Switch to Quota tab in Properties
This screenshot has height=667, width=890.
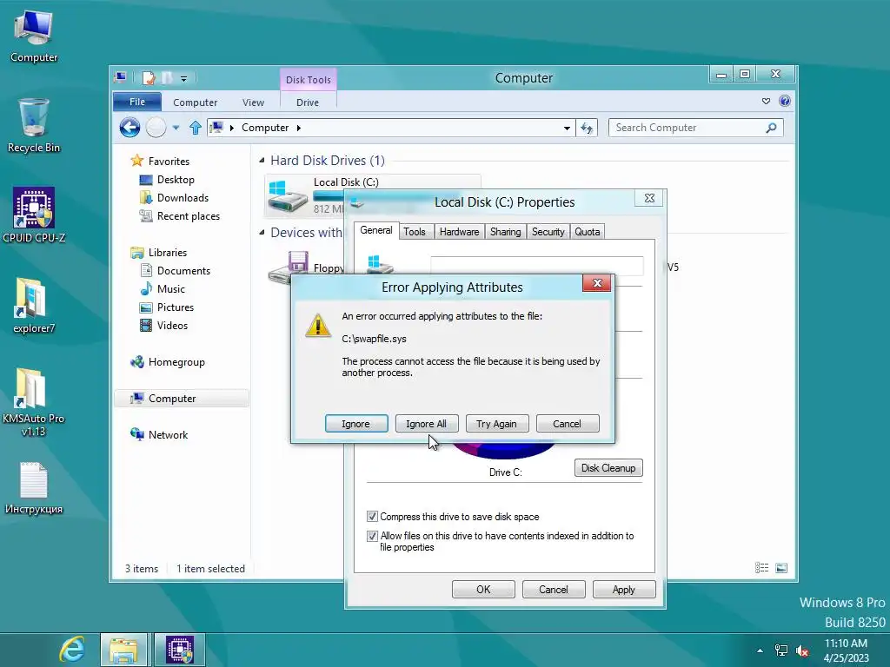587,231
